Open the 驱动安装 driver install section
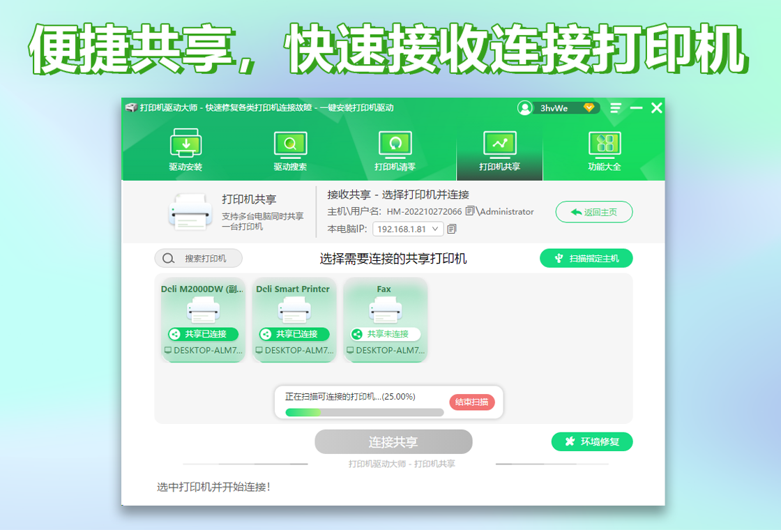 click(185, 151)
